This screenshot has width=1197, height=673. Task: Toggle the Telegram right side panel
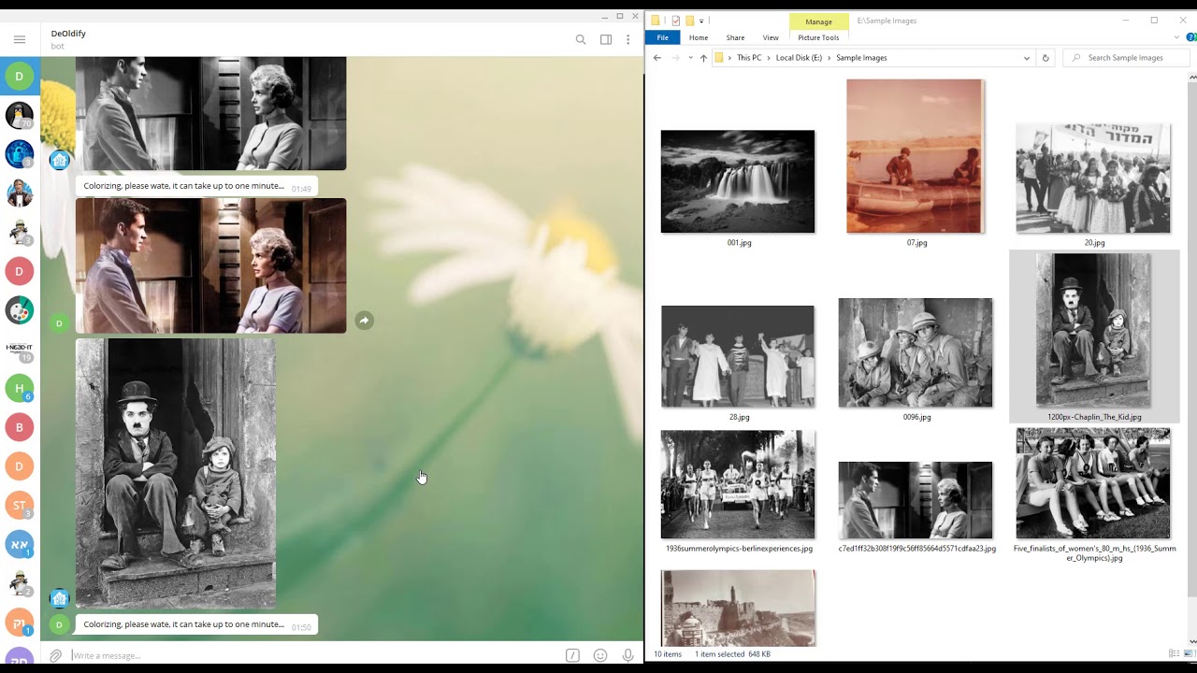point(606,39)
